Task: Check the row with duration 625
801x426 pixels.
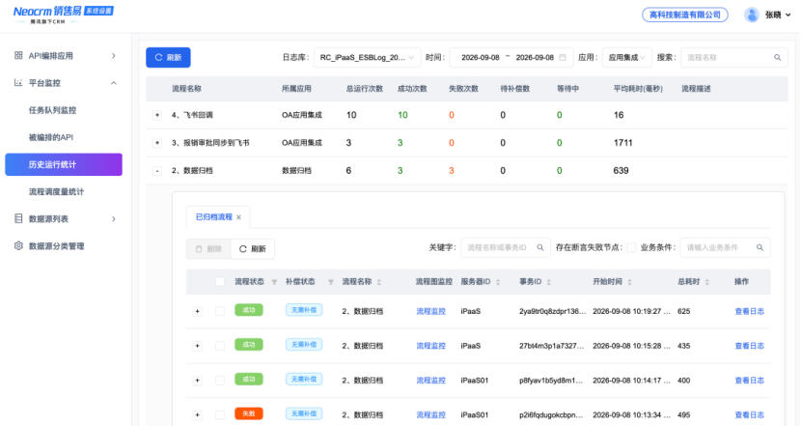Action: [220, 311]
